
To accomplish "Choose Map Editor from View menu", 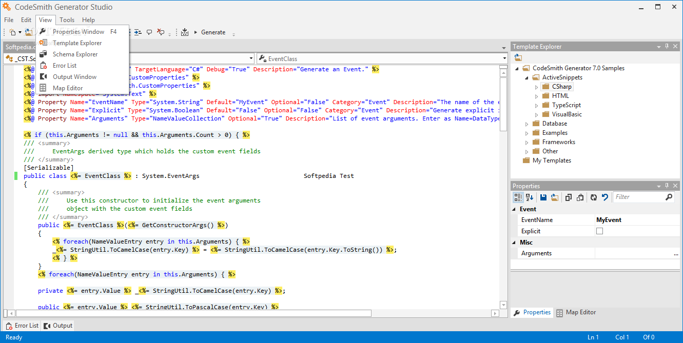I will click(x=82, y=88).
